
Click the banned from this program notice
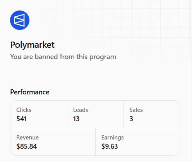(63, 57)
